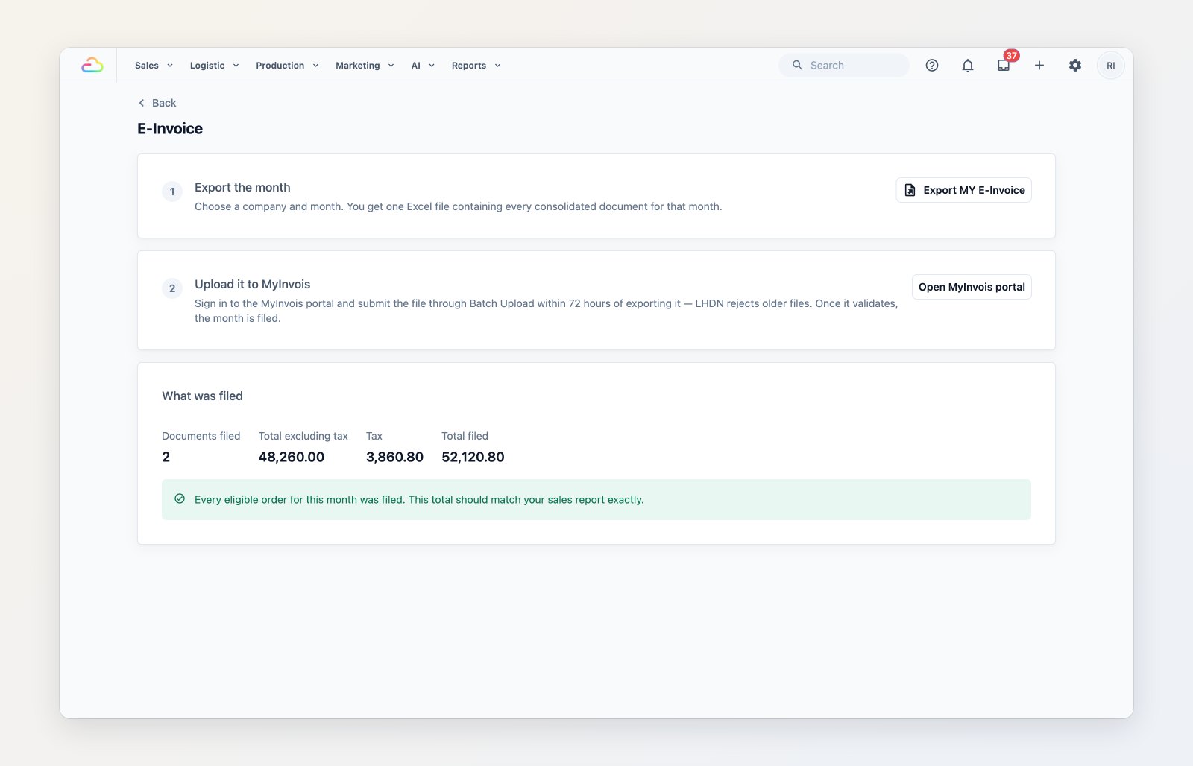The height and width of the screenshot is (766, 1193).
Task: Open the settings gear
Action: click(1075, 66)
